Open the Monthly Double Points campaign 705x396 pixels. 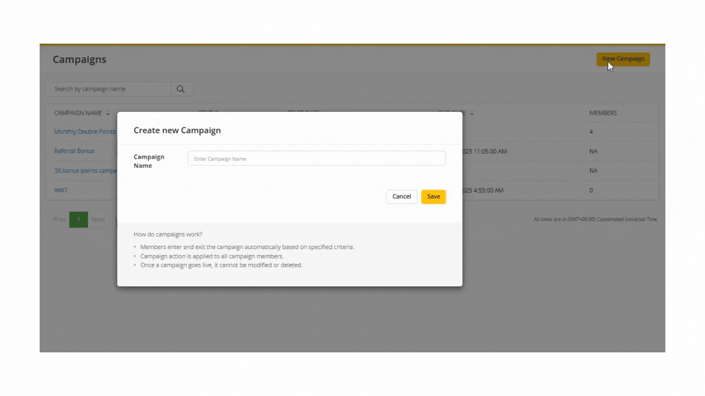[84, 132]
